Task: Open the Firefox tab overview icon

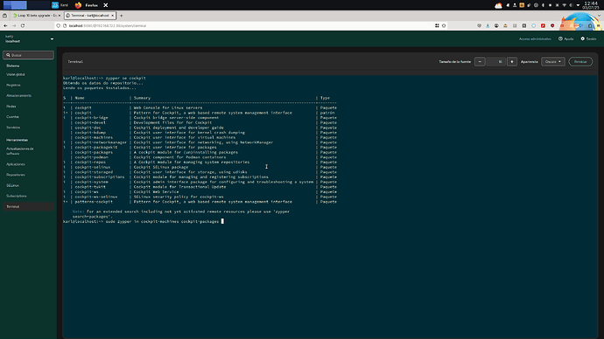Action: 4,16
